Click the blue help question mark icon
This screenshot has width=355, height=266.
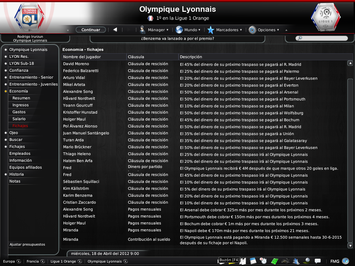(346, 261)
